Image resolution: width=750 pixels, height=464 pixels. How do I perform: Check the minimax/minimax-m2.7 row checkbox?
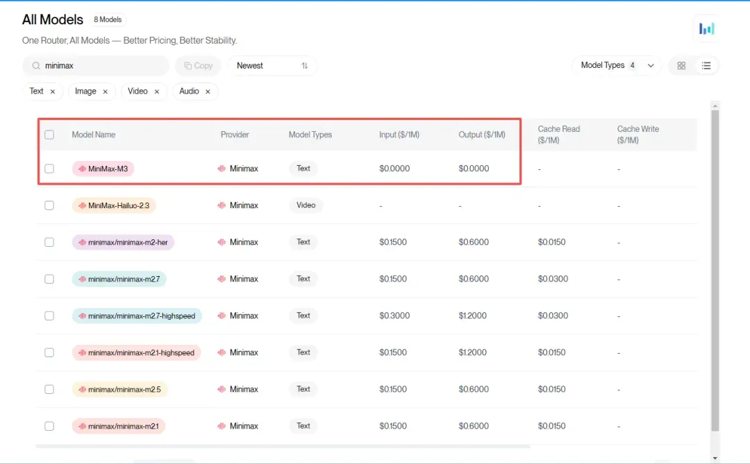[x=49, y=279]
